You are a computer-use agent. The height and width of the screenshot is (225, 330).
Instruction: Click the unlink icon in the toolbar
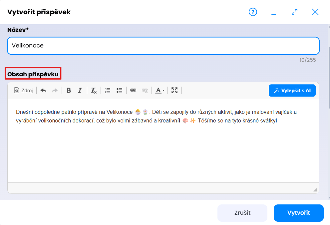[145, 90]
